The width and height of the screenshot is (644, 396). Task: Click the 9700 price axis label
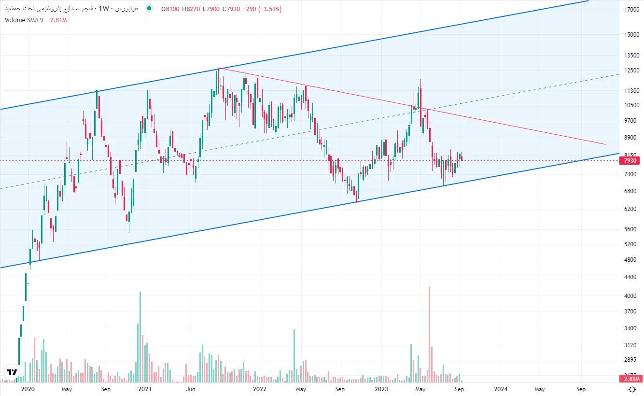pyautogui.click(x=631, y=121)
